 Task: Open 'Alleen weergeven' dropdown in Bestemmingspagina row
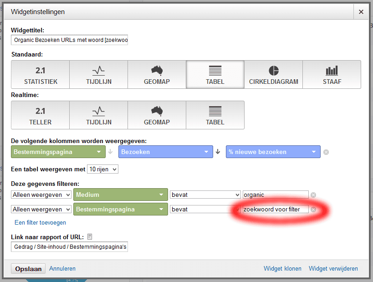pyautogui.click(x=41, y=209)
